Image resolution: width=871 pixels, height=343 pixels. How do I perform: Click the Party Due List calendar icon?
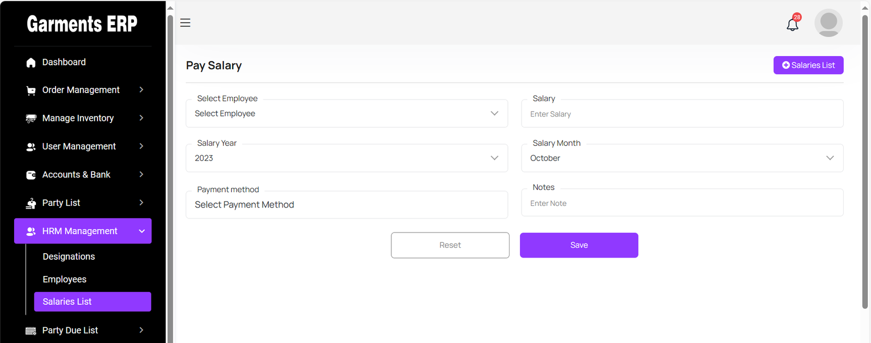click(31, 330)
